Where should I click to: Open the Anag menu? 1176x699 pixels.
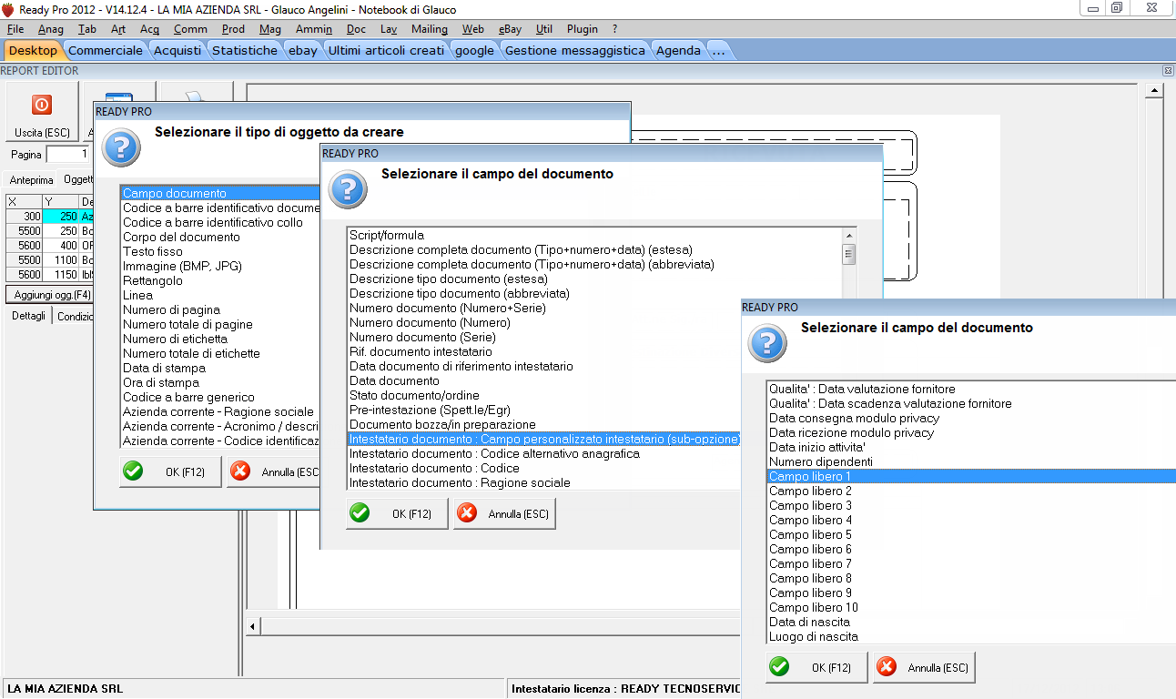coord(51,29)
